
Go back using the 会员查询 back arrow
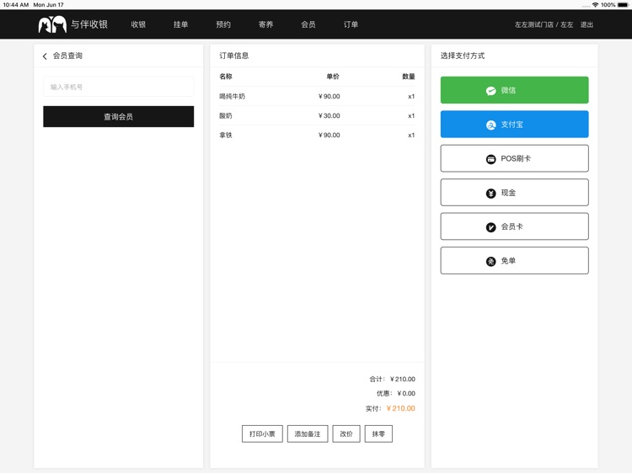pyautogui.click(x=45, y=56)
